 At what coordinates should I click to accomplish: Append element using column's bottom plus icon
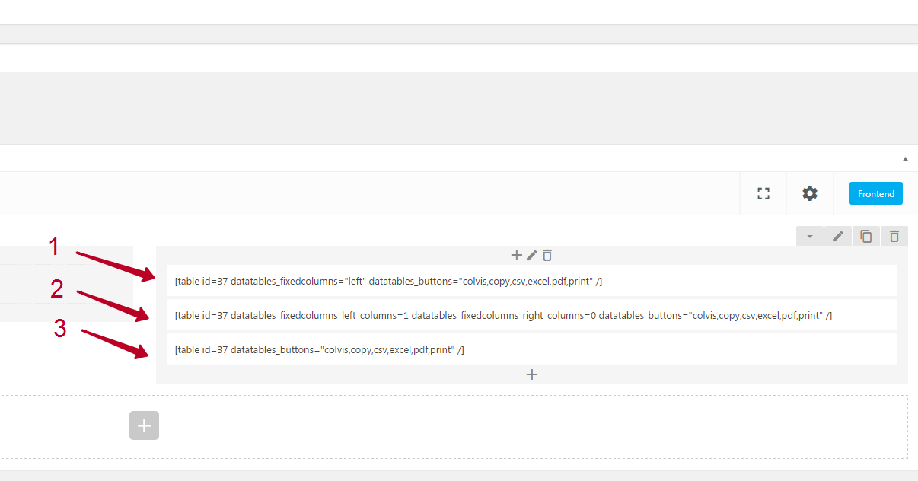532,374
